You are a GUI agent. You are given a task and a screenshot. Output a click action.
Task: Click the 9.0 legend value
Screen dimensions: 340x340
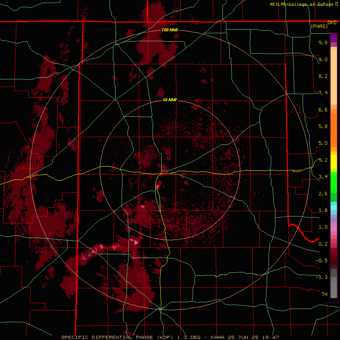coord(323,59)
